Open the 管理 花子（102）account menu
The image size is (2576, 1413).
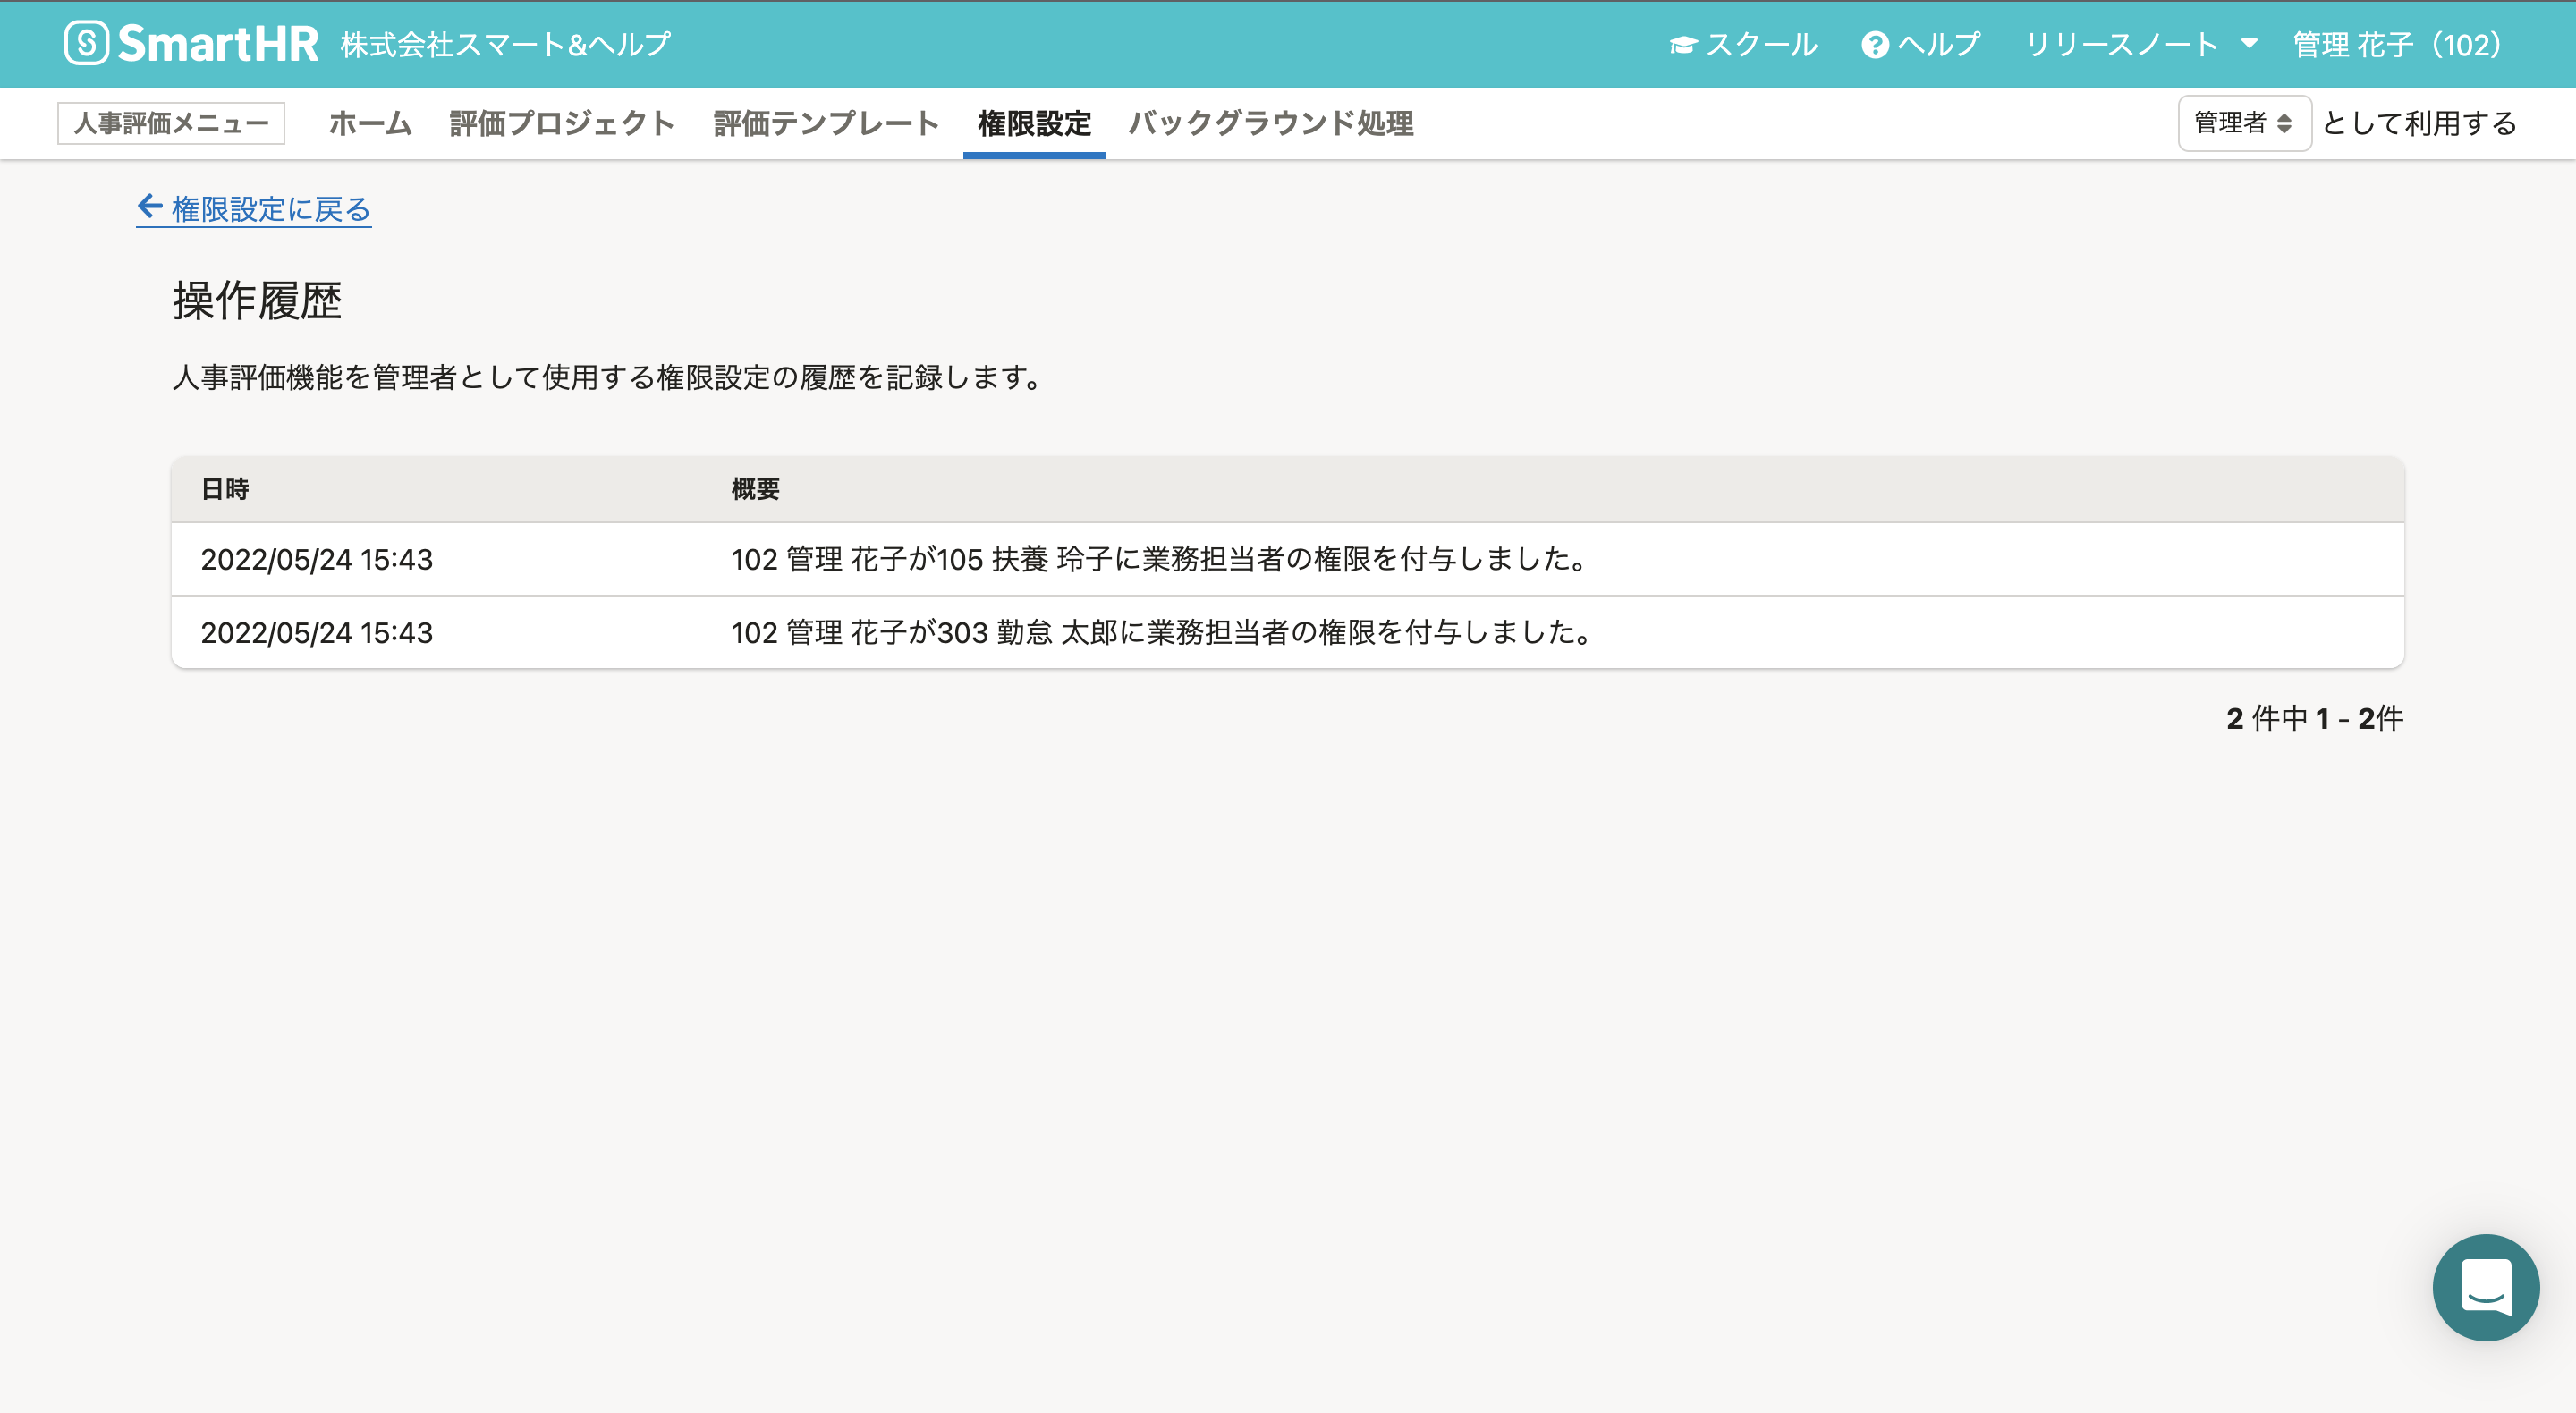tap(2396, 45)
